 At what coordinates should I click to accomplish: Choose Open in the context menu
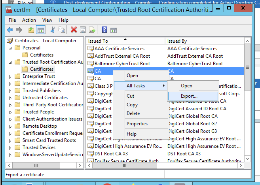[141, 76]
